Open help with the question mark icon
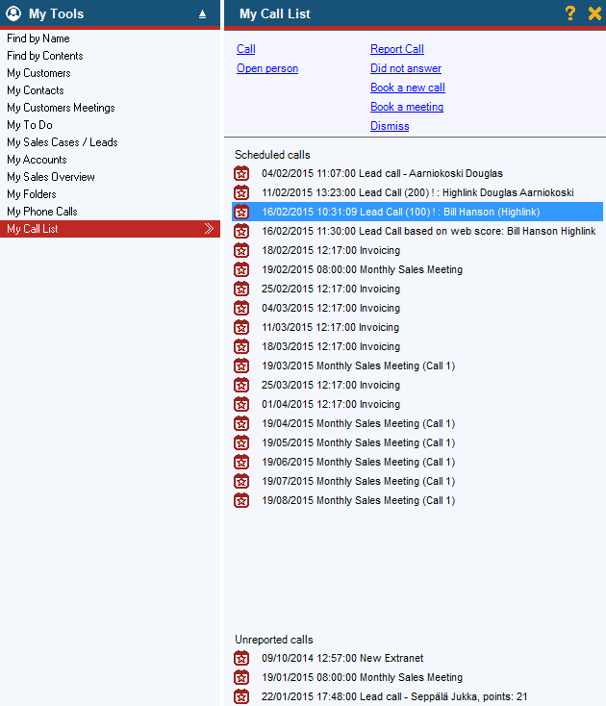Viewport: 606px width, 706px height. pyautogui.click(x=570, y=13)
